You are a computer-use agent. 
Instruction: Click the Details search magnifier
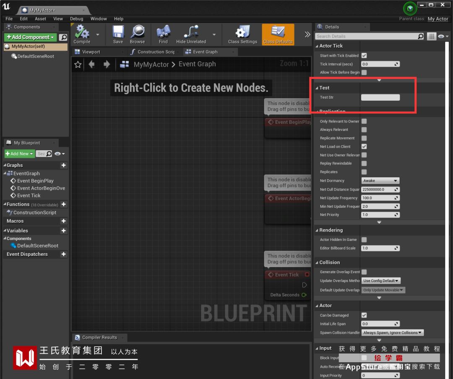point(421,36)
